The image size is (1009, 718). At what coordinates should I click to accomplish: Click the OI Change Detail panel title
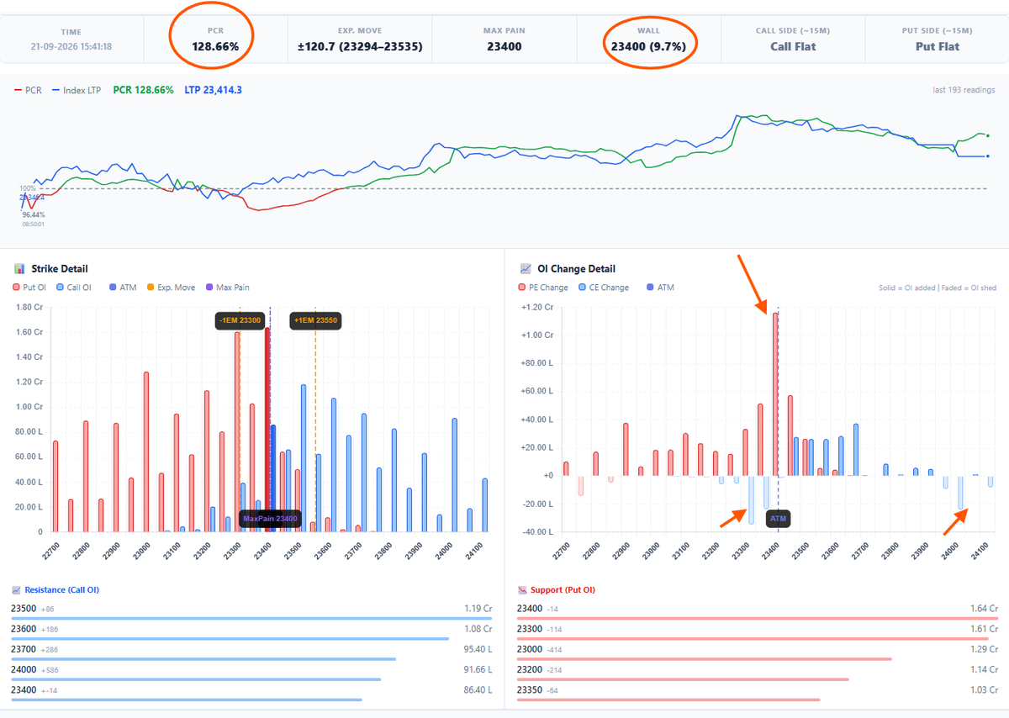[576, 269]
